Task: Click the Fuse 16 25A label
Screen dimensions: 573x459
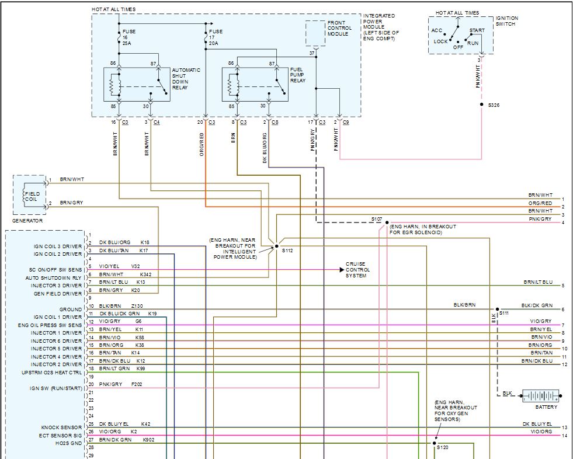Action: [x=129, y=36]
